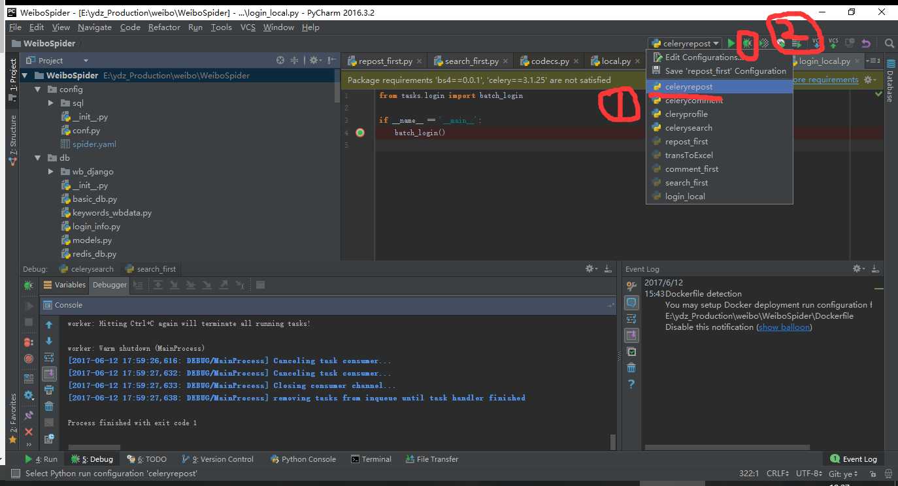This screenshot has height=486, width=898.
Task: Rerun debug session with green bug icon
Action: 28,285
